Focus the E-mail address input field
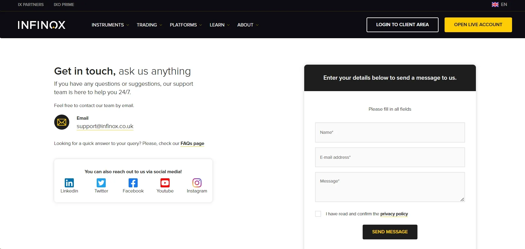The image size is (525, 249). click(390, 157)
